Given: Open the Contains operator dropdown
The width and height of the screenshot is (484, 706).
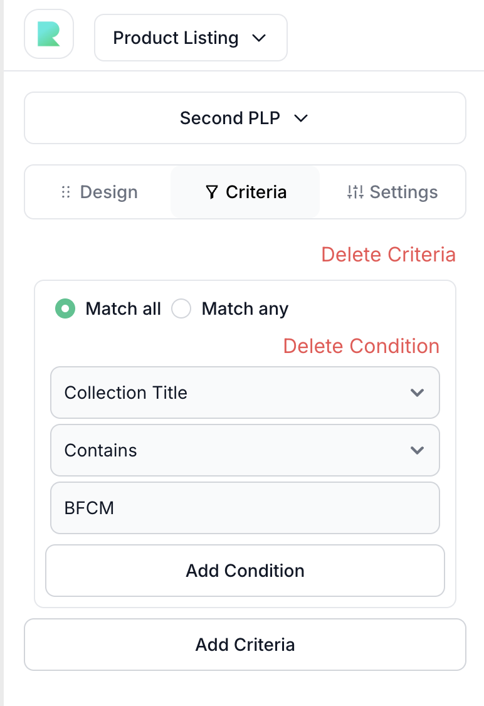Looking at the screenshot, I should click(245, 451).
